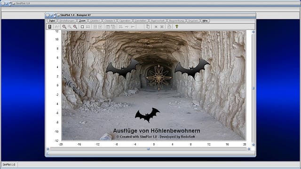Click the horizontal slider's right end button
The height and width of the screenshot is (169, 301).
[249, 149]
